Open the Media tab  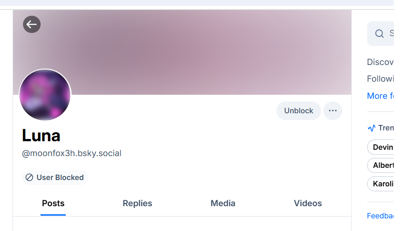223,203
